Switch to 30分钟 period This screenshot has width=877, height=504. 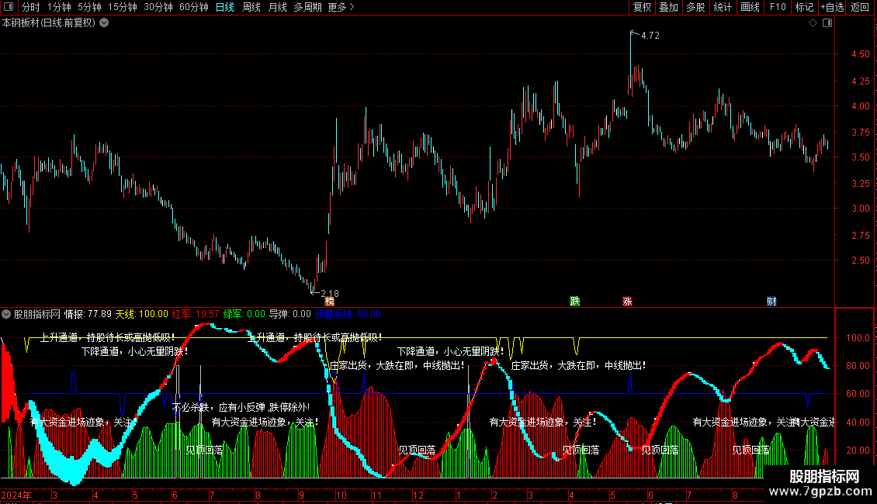pos(158,7)
